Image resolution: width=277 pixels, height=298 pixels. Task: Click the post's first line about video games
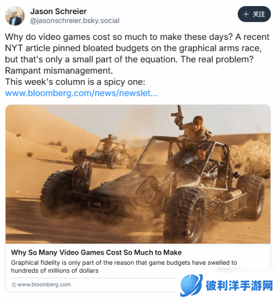[137, 37]
